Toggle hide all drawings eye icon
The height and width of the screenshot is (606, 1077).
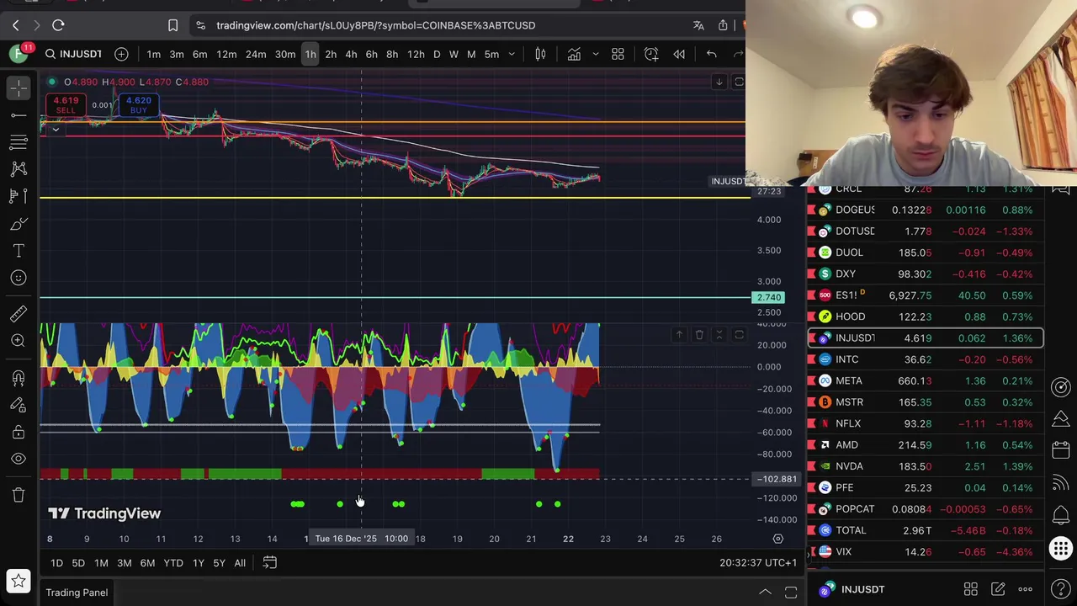tap(19, 460)
